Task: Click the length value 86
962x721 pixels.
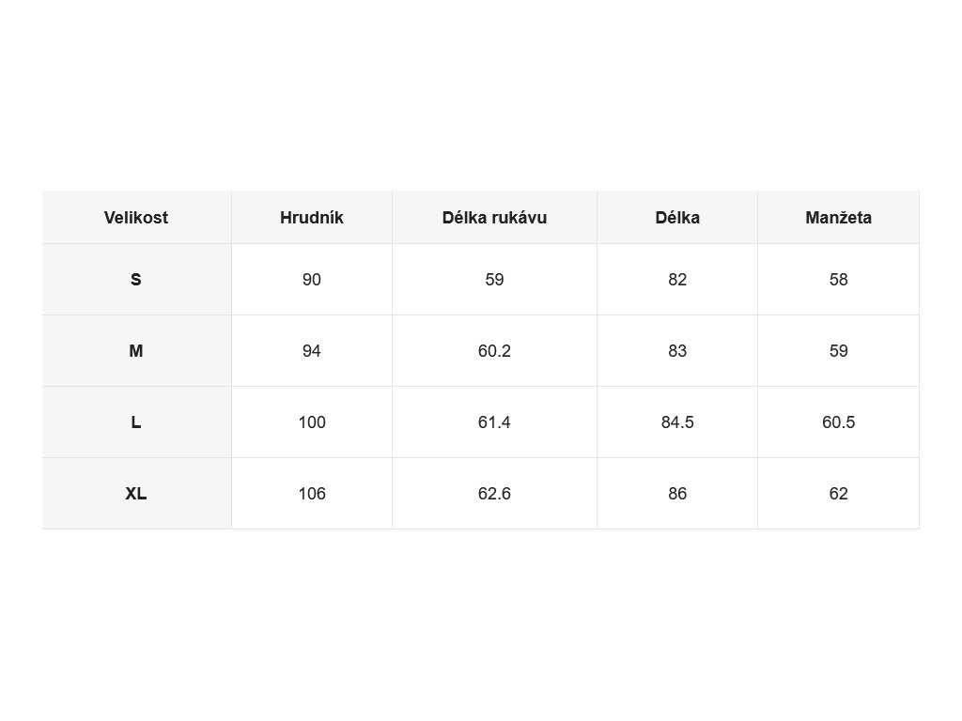Action: pyautogui.click(x=677, y=494)
